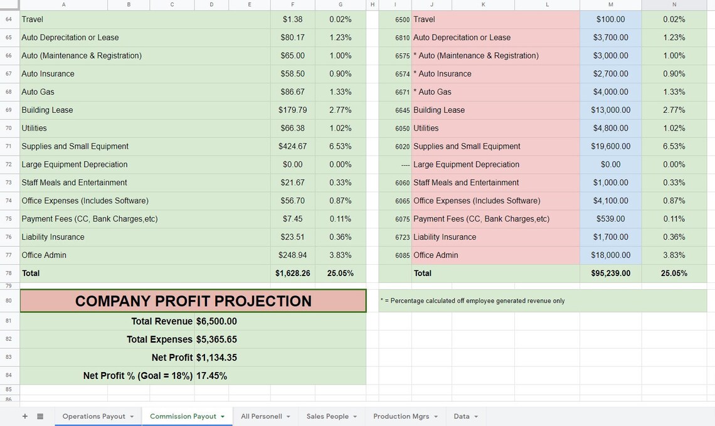This screenshot has width=715, height=426.
Task: Open the all-sheets list icon
Action: [40, 416]
